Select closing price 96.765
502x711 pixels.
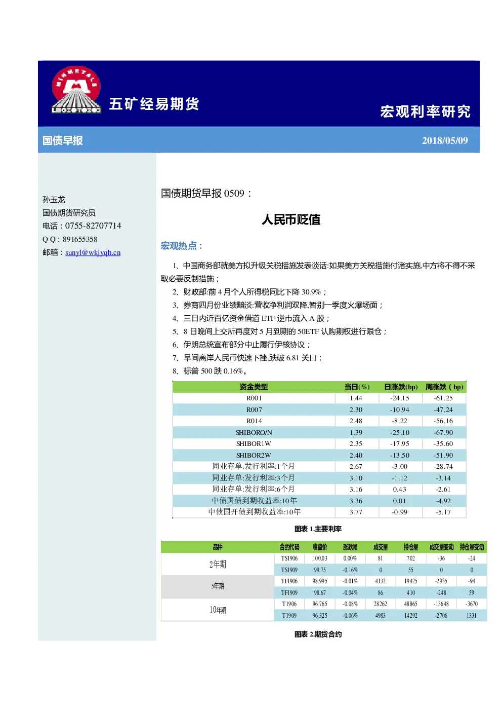point(320,604)
